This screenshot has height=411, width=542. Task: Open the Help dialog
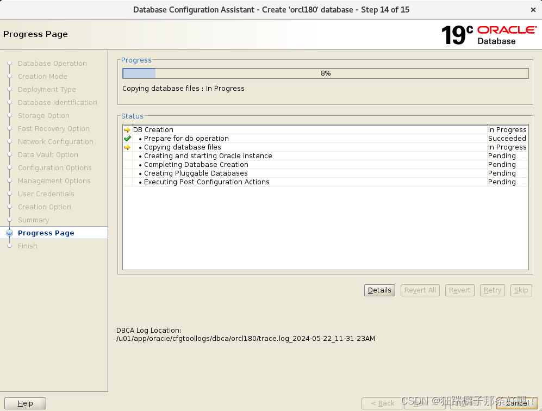click(25, 403)
